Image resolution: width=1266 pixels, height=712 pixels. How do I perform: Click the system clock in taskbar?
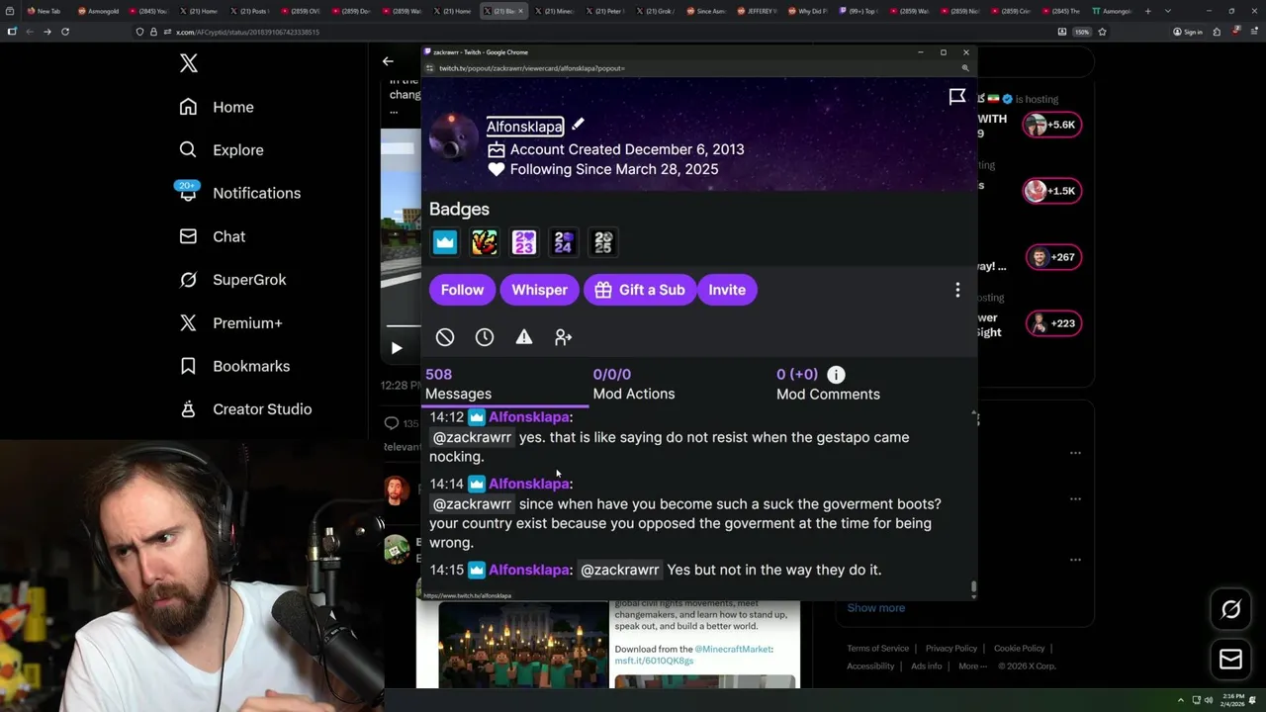point(1232,701)
